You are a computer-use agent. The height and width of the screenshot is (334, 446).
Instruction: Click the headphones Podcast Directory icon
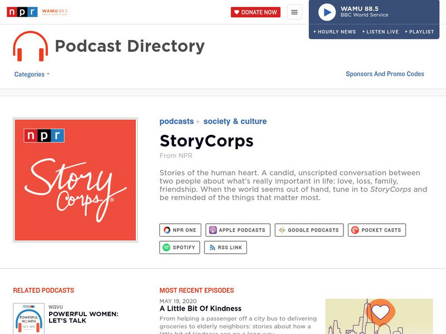coord(31,46)
